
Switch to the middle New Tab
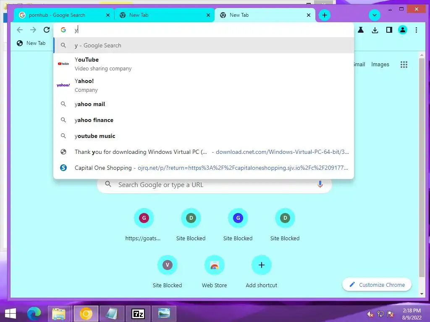tap(165, 15)
